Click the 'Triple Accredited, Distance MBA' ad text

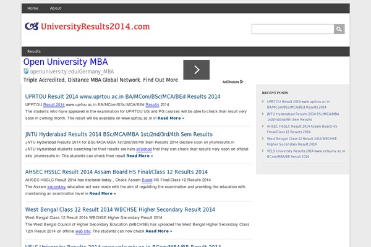[x=101, y=80]
